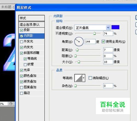Image resolution: width=137 pixels, height=121 pixels.
Task: Select the 颜色叠加 row label
Action: [x=30, y=76]
